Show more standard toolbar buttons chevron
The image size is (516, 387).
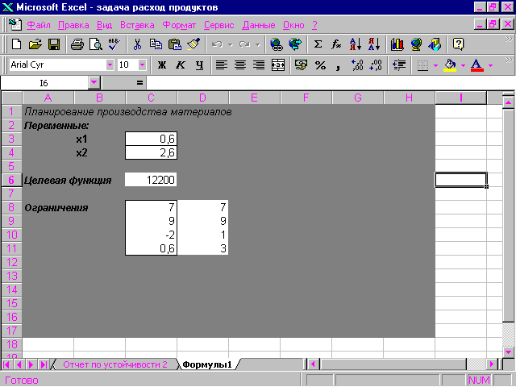tap(509, 40)
